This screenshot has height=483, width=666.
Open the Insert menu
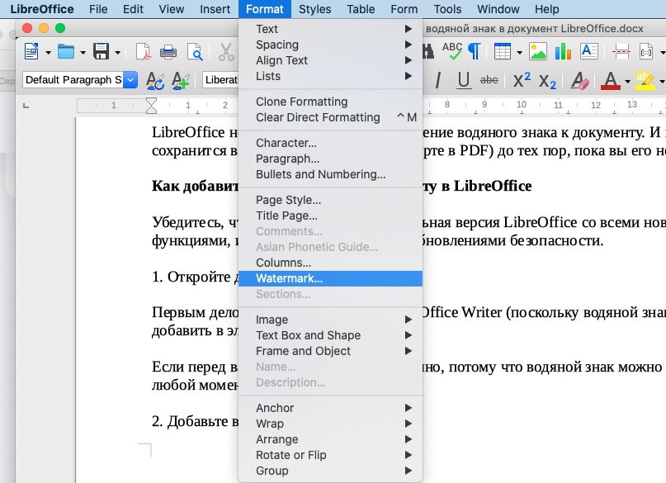(x=215, y=9)
